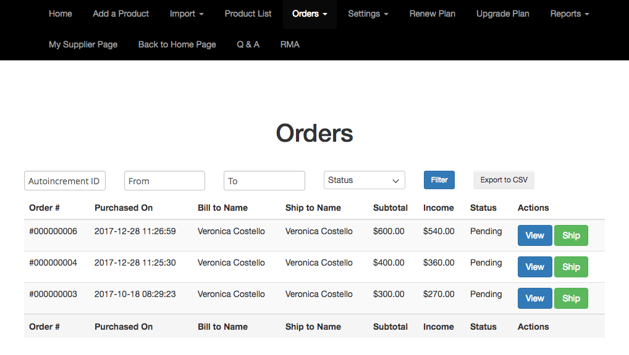Open the Add a Product page

point(120,14)
